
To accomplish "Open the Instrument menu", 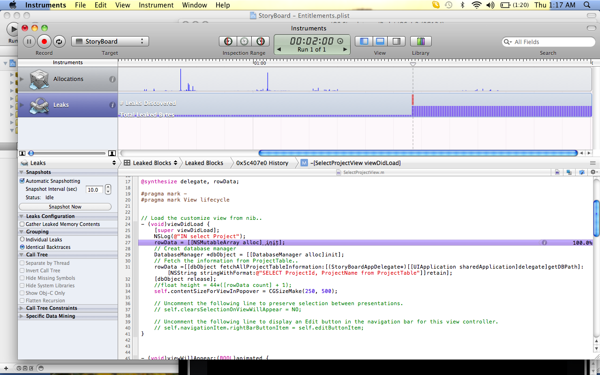I will pyautogui.click(x=156, y=5).
